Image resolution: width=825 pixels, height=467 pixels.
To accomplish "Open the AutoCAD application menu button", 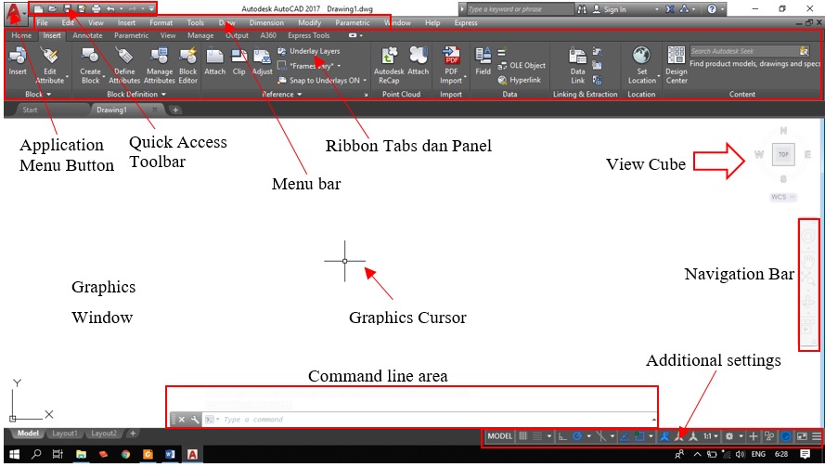I will pyautogui.click(x=15, y=14).
